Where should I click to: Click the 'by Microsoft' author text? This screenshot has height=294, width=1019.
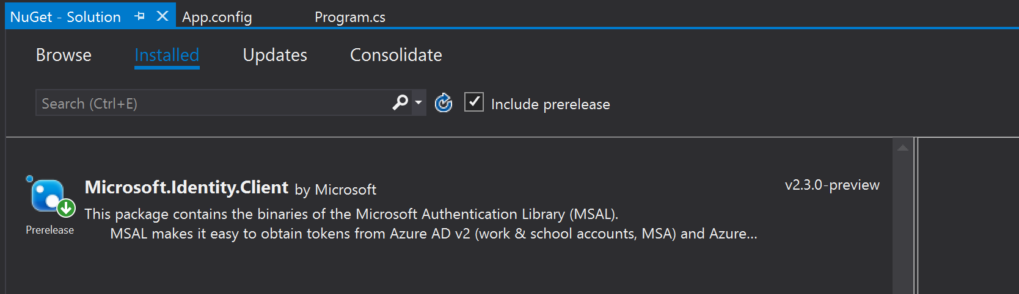(x=335, y=190)
